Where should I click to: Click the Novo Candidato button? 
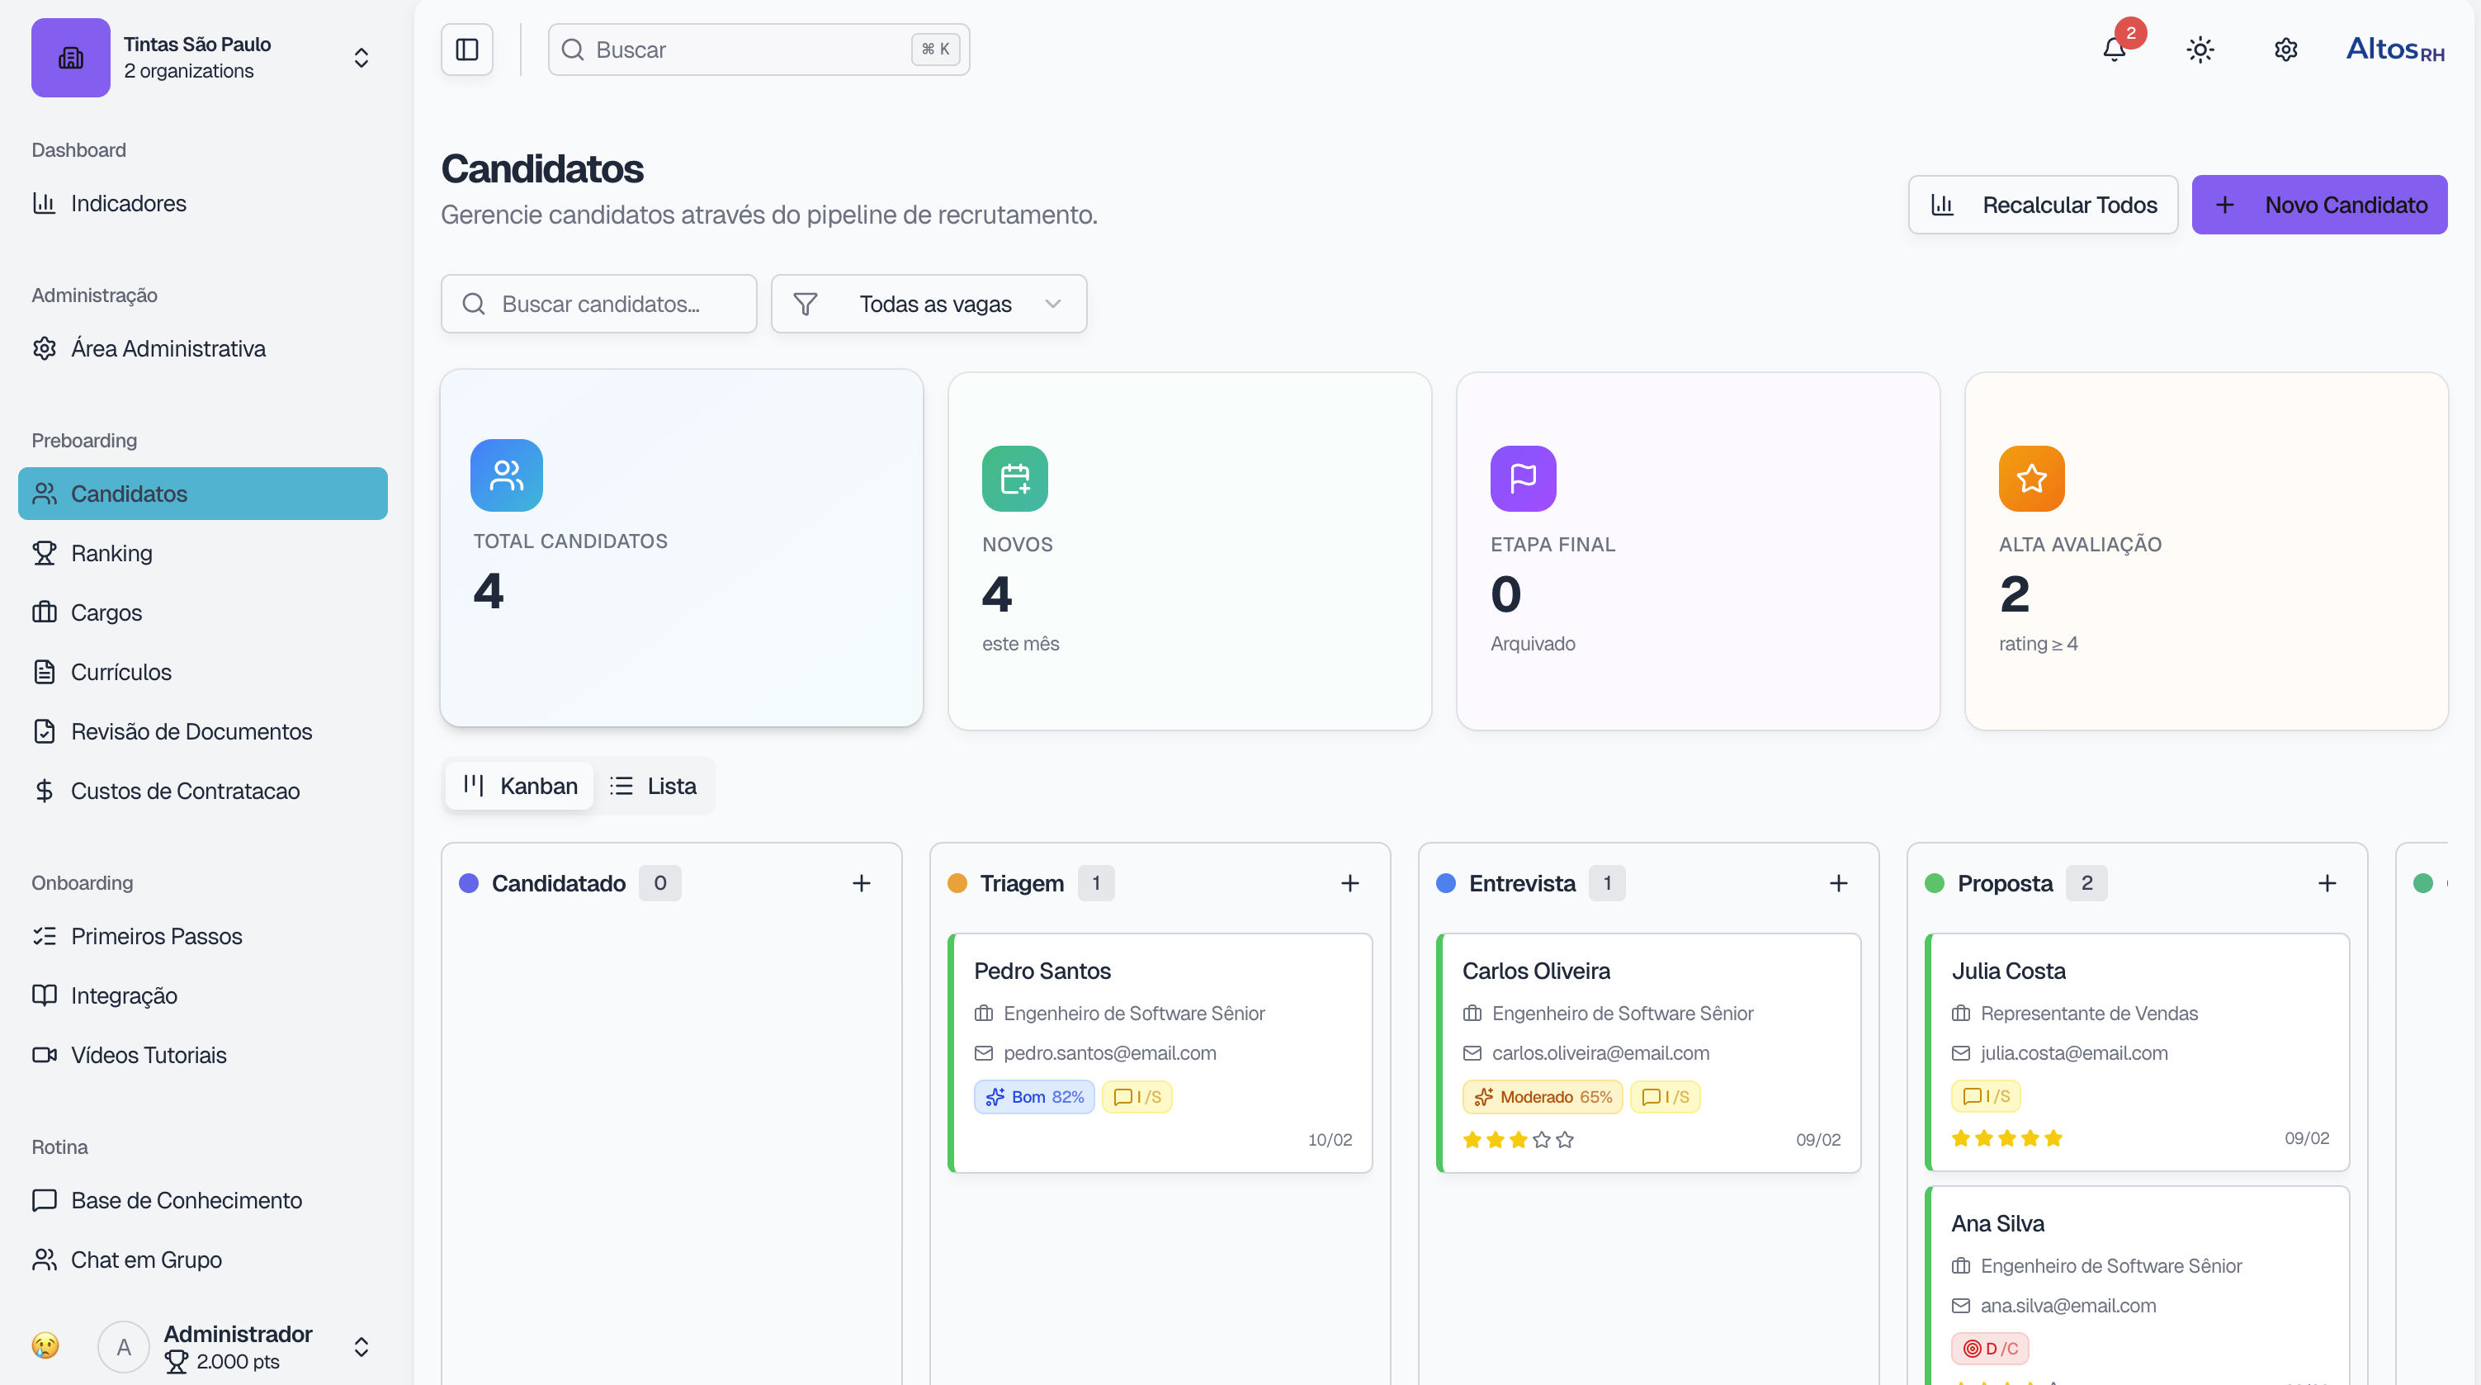[x=2318, y=204]
